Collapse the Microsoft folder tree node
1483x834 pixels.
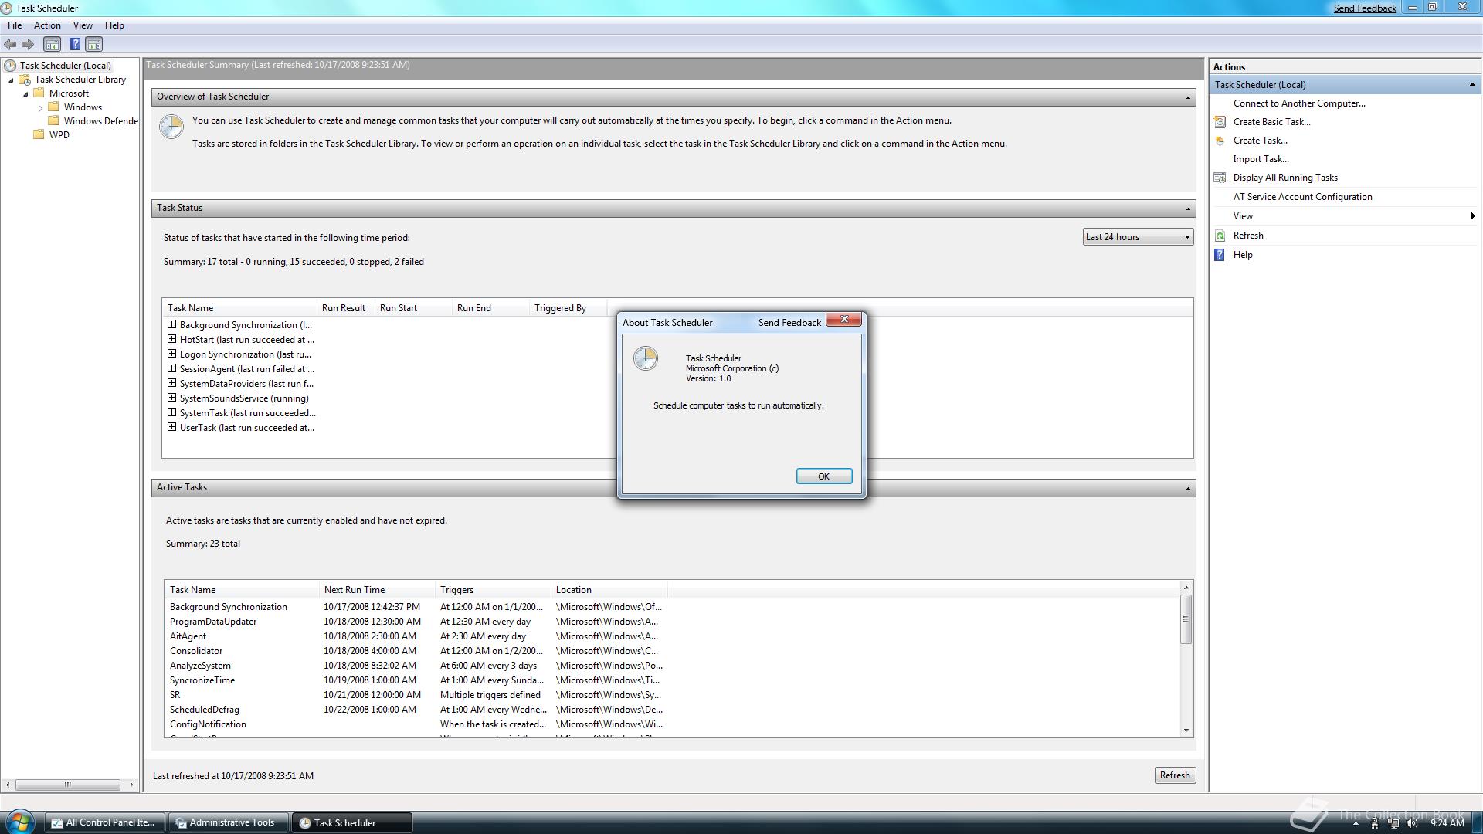[25, 94]
